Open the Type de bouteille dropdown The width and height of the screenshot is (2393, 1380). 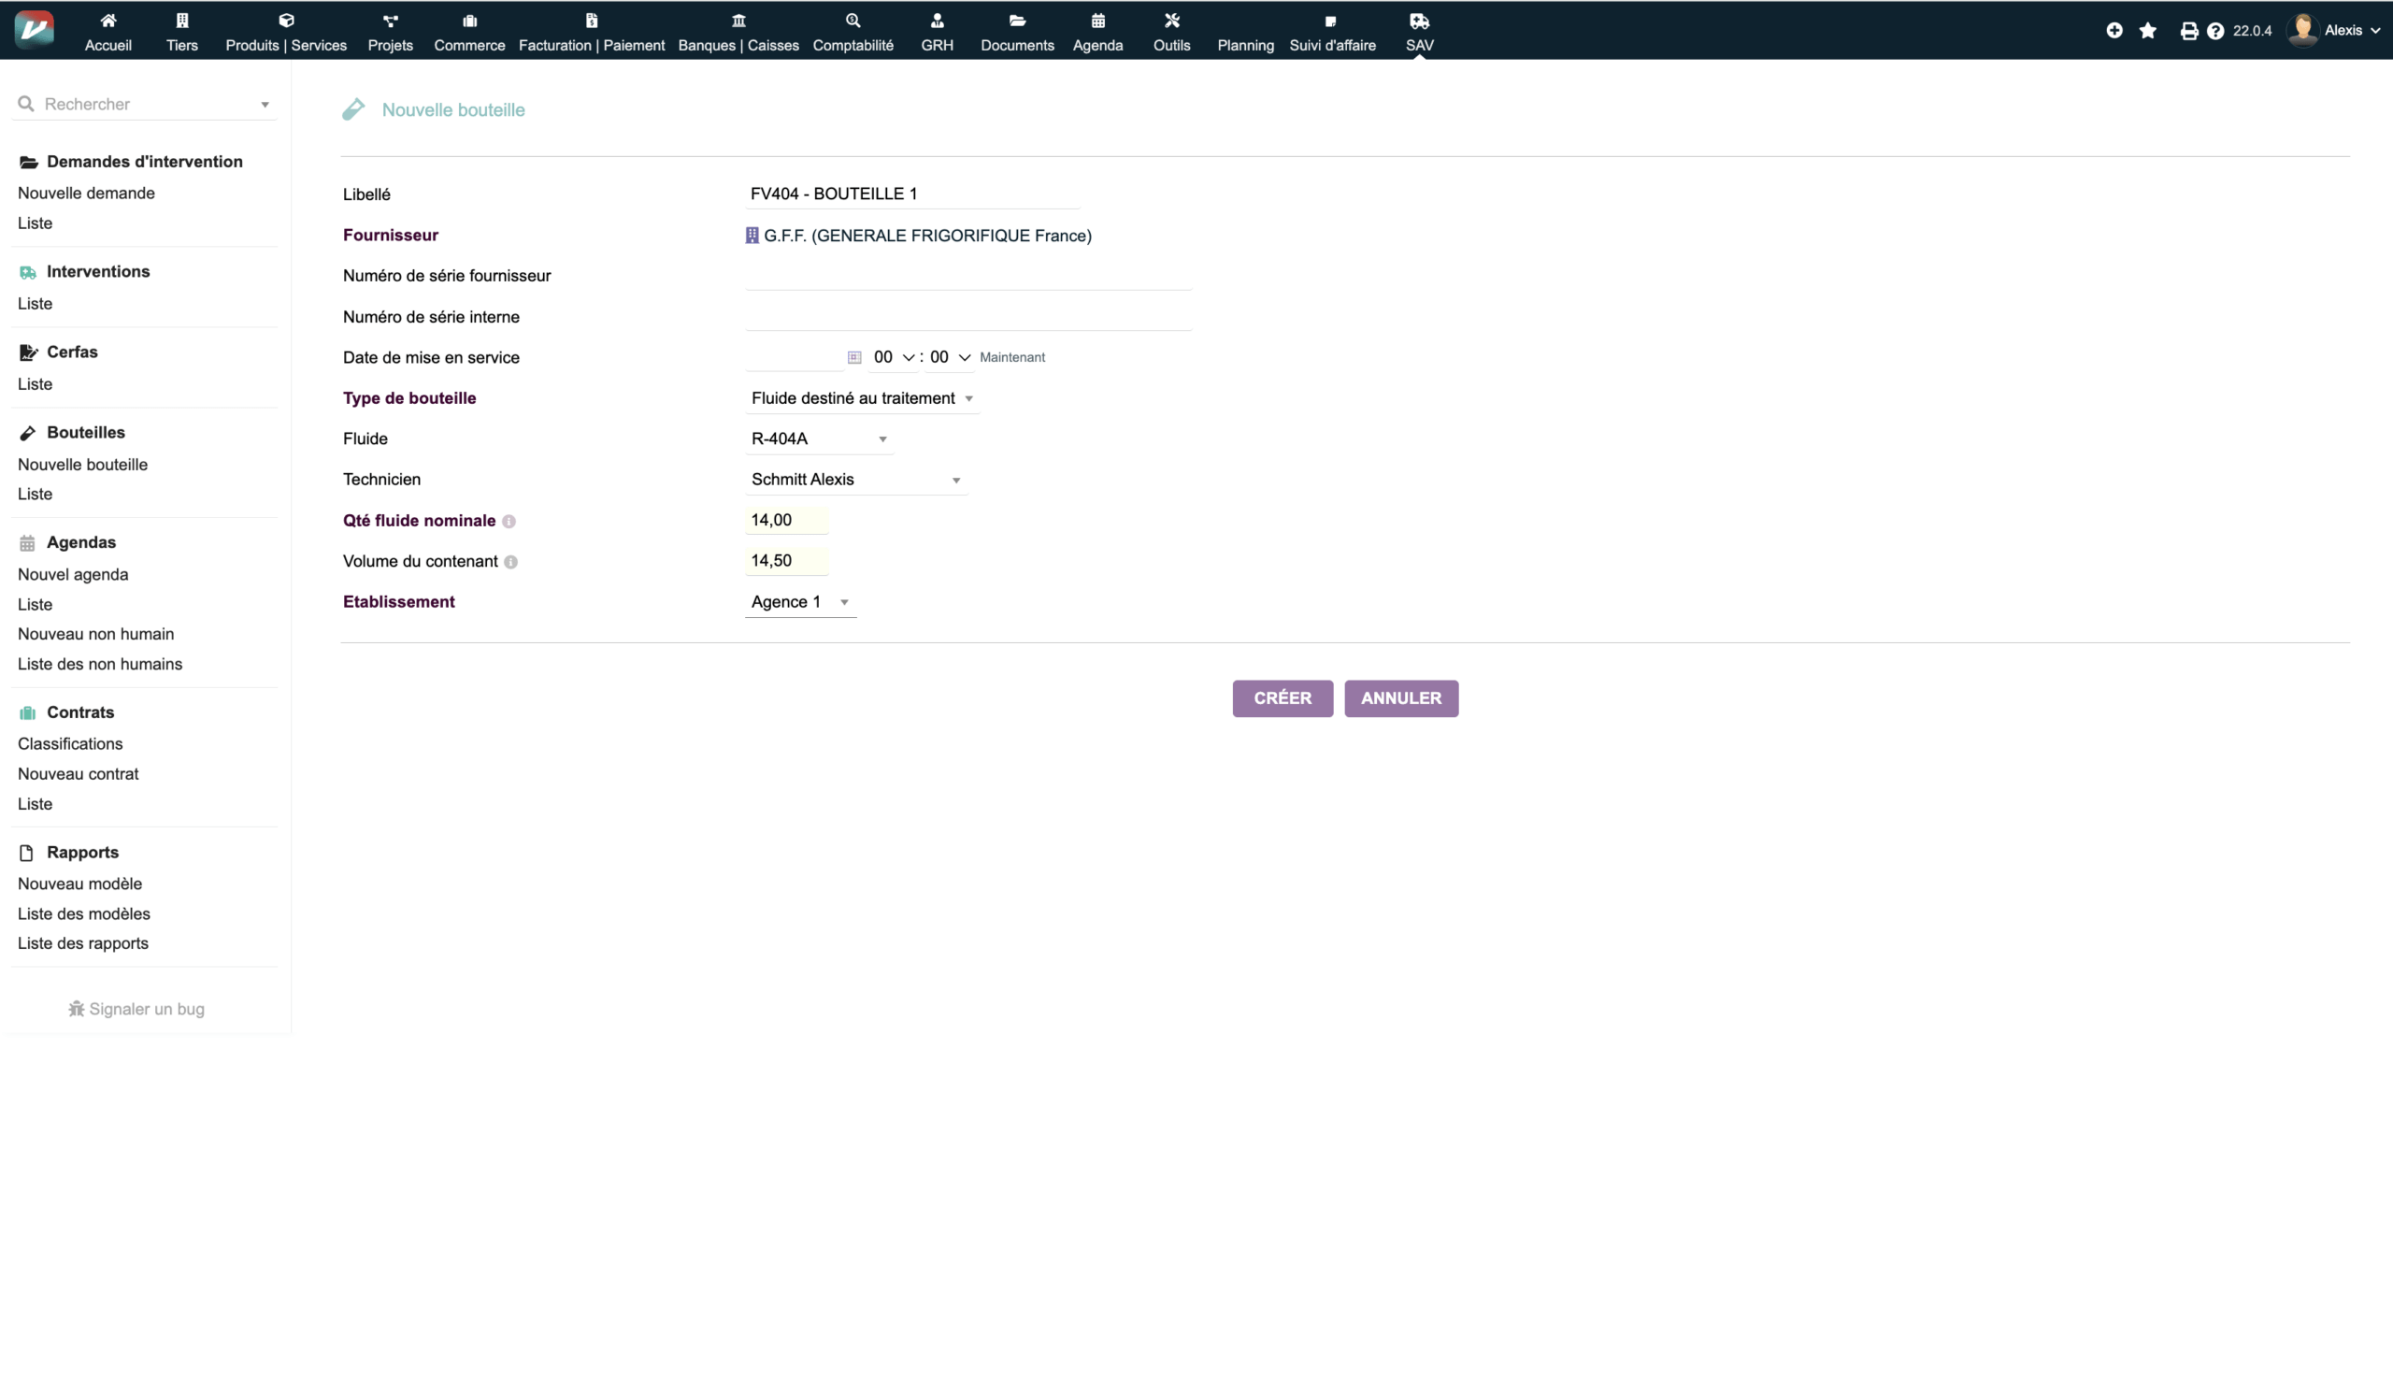click(860, 398)
